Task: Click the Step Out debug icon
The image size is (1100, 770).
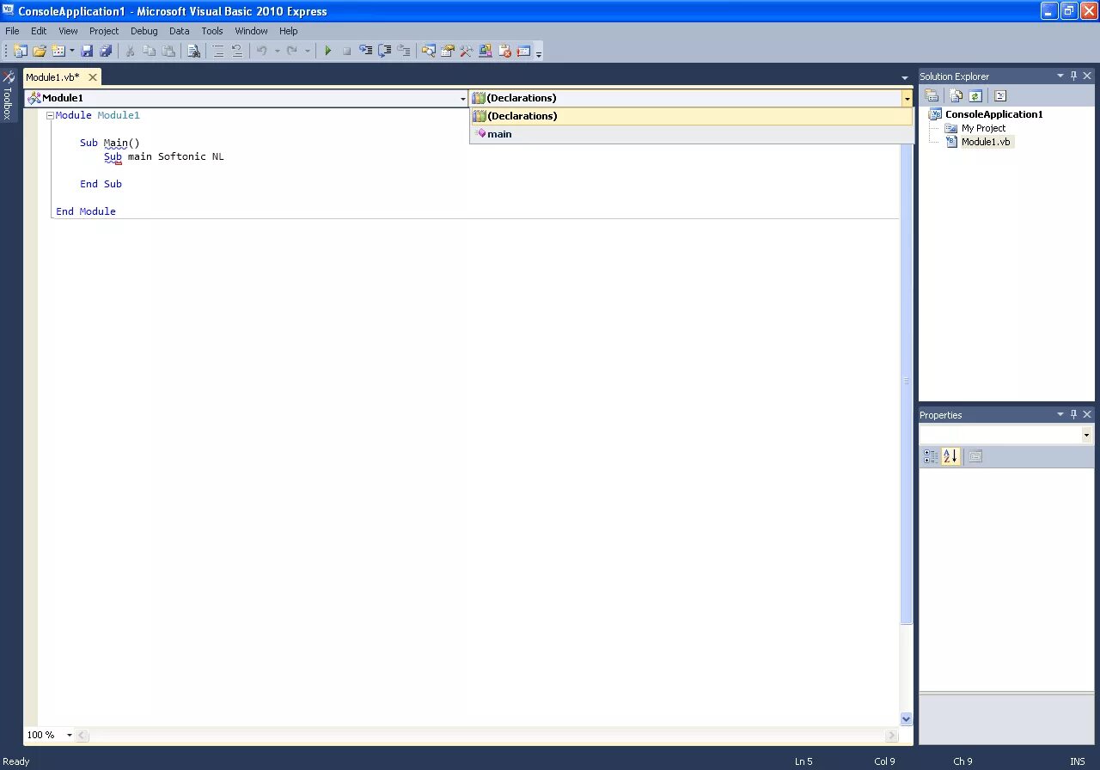Action: click(403, 51)
